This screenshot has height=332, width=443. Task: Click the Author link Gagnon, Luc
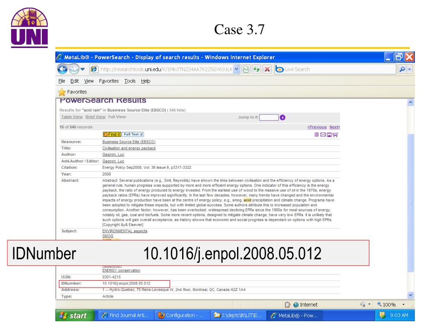(113, 155)
